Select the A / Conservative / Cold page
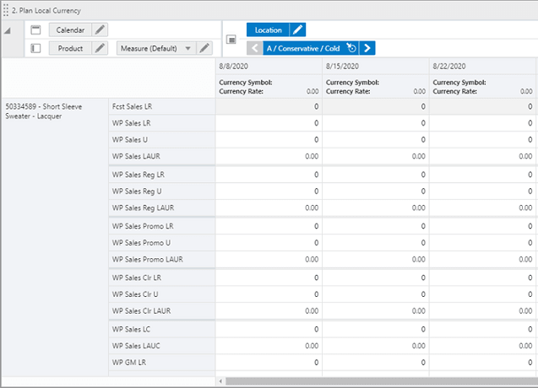 click(303, 48)
